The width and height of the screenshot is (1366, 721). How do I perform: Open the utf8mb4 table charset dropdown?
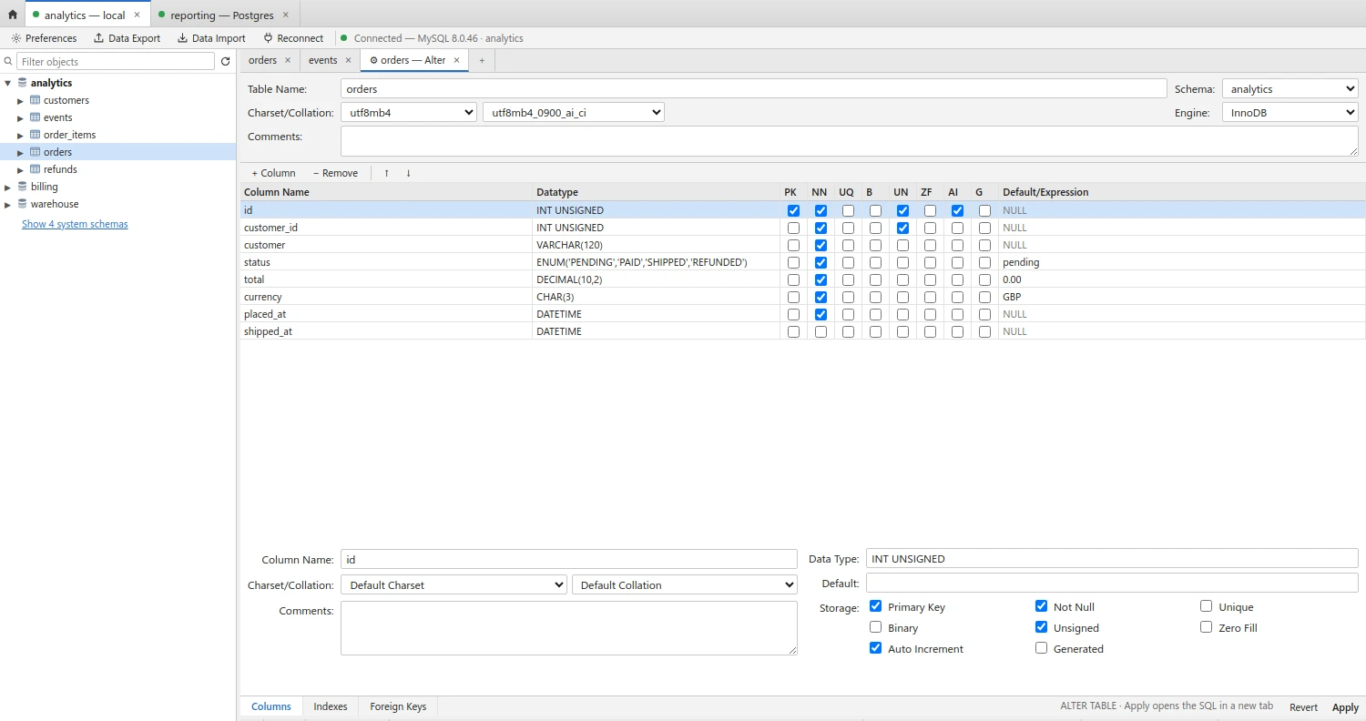409,113
